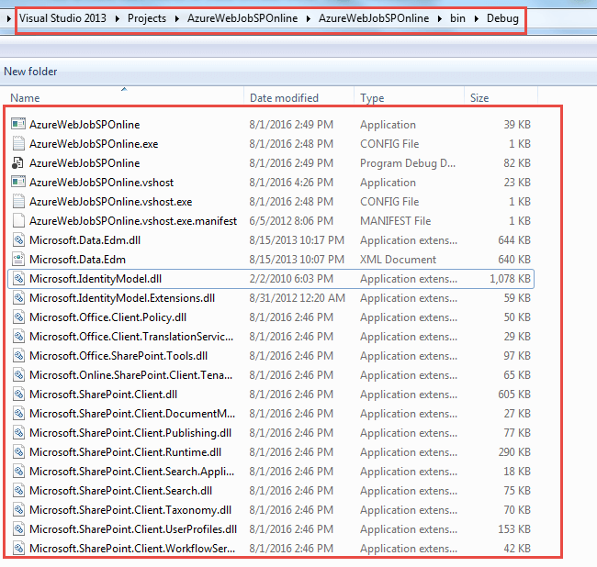Click the Program Debug D... type cell

408,163
